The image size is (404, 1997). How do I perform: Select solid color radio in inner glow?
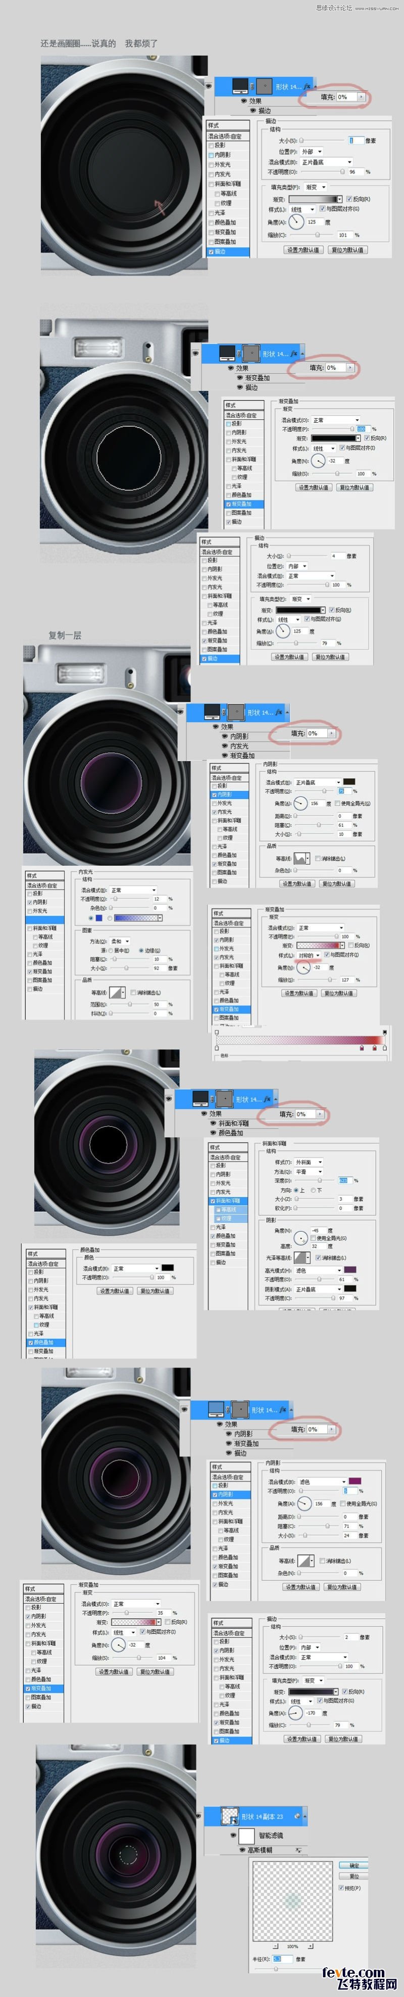coord(90,918)
